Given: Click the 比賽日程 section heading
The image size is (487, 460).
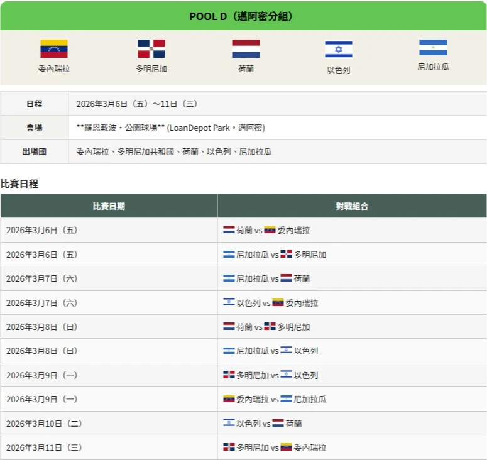Looking at the screenshot, I should [x=19, y=183].
